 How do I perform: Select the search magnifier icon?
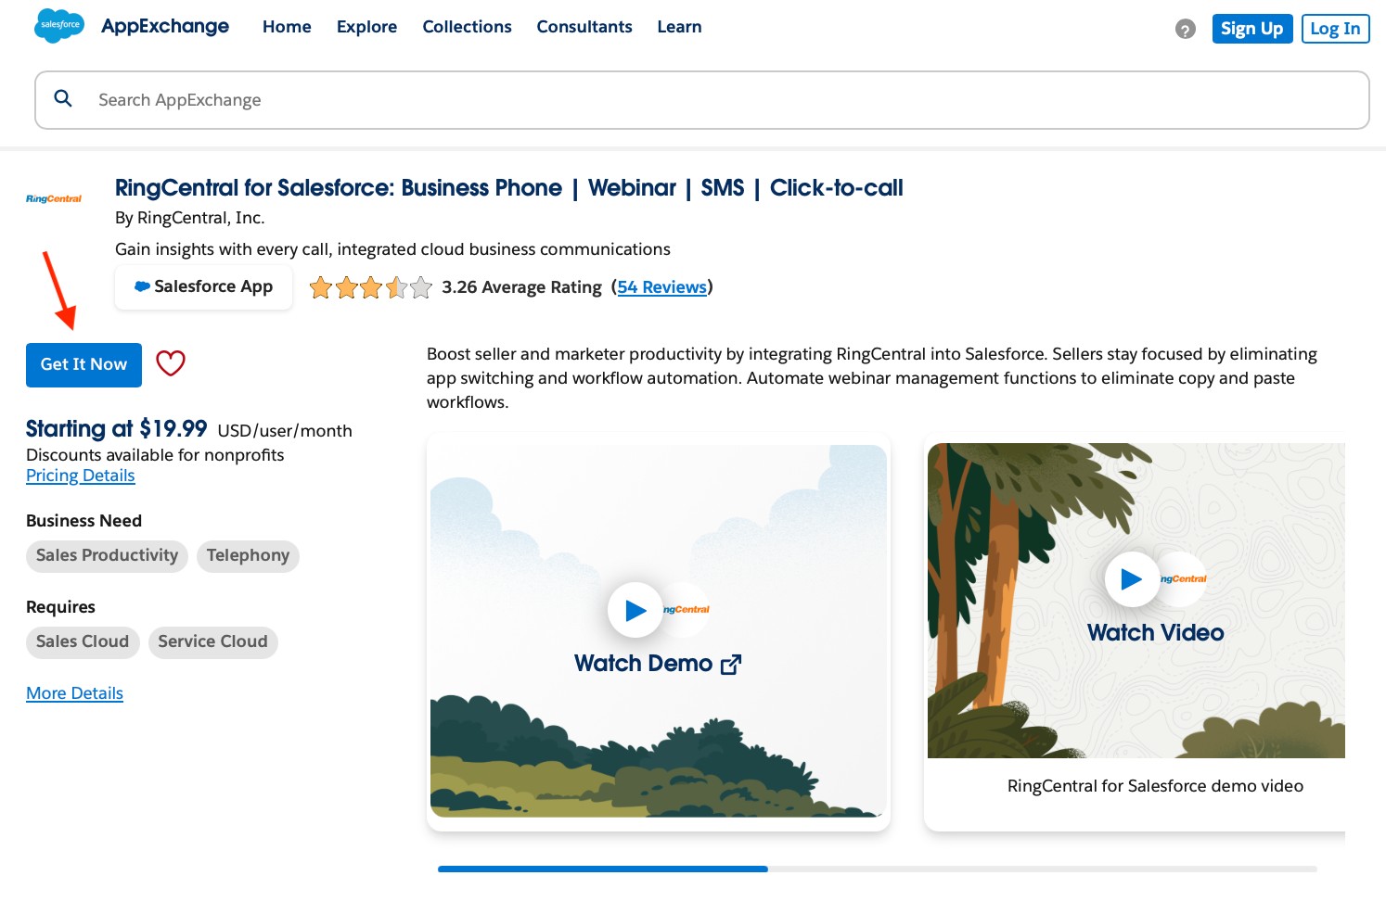click(63, 98)
